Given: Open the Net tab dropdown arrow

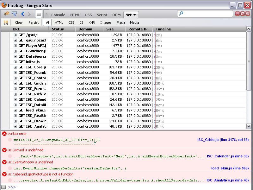Looking at the screenshot, I should (x=135, y=15).
